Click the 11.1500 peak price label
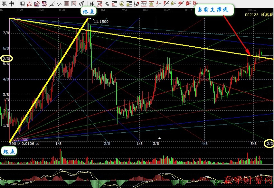The width and height of the screenshot is (274, 188). pos(101,22)
